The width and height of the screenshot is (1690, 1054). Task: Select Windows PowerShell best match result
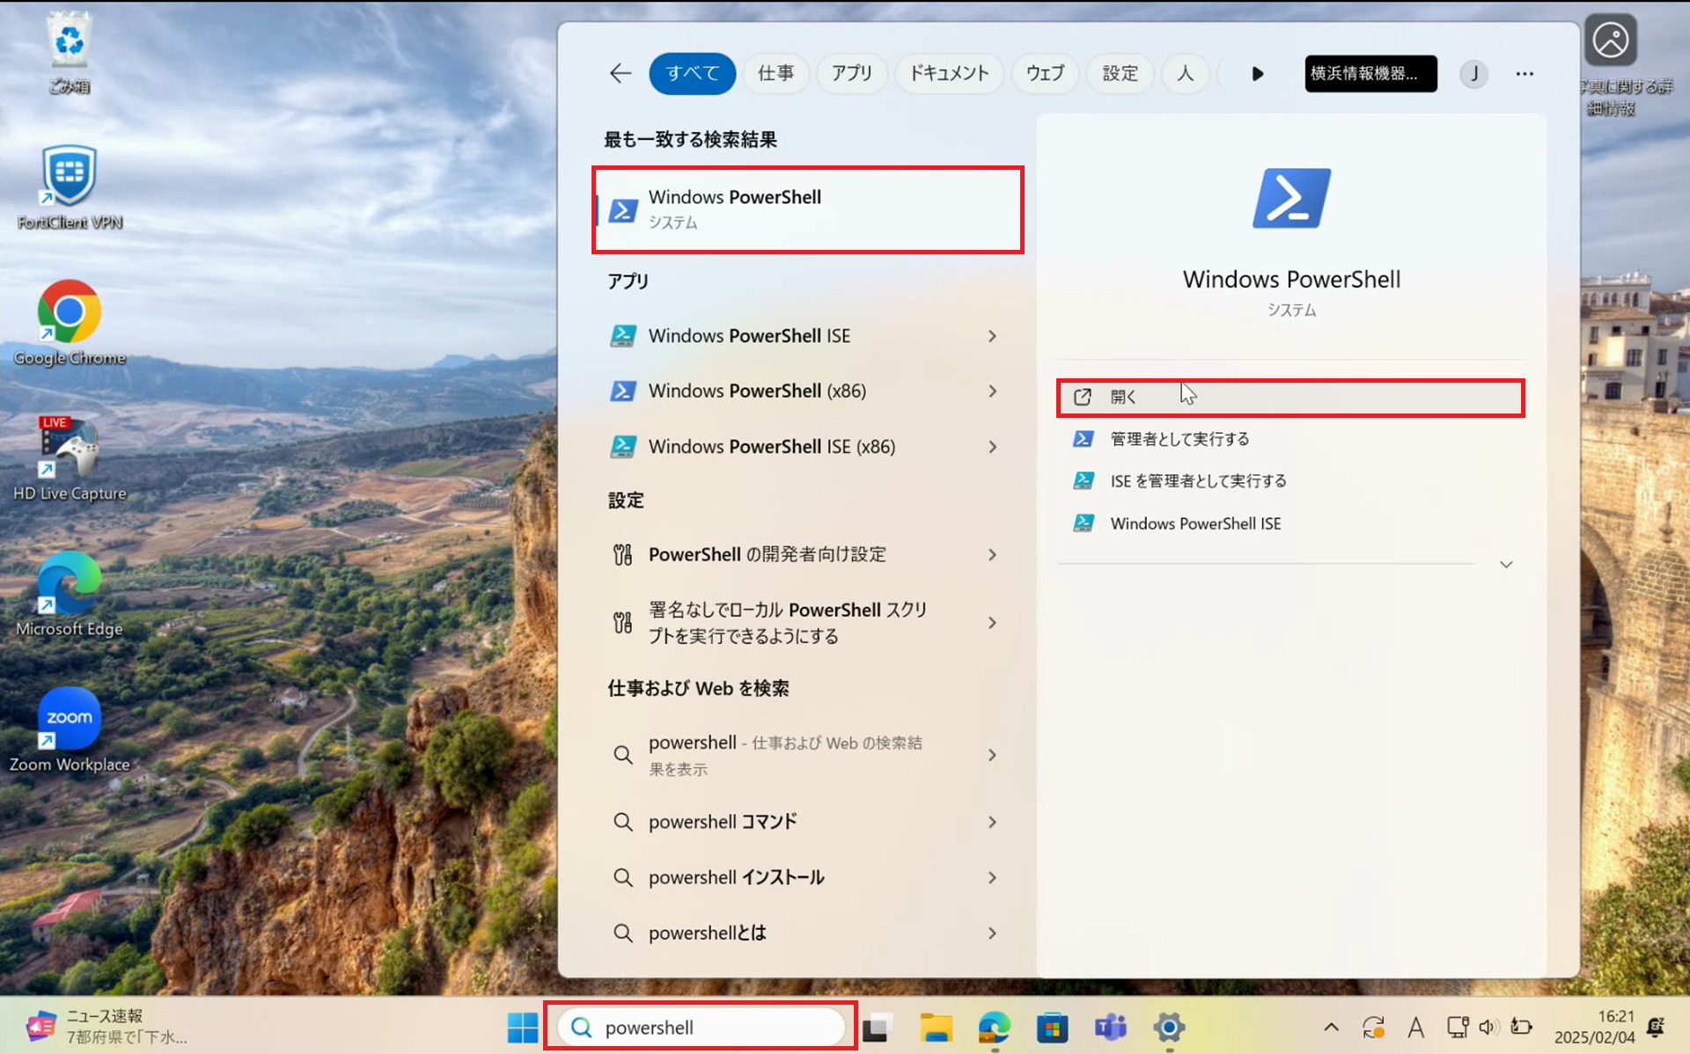pos(807,209)
